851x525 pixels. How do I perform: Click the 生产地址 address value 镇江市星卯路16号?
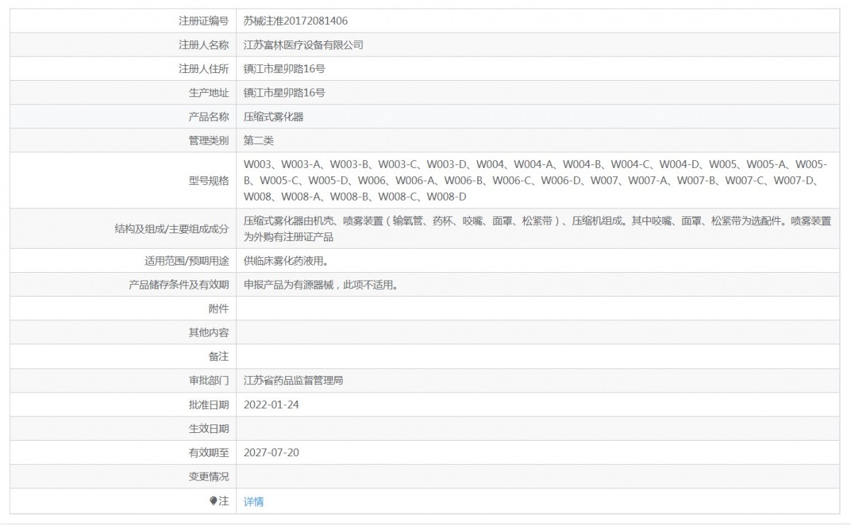pyautogui.click(x=284, y=93)
